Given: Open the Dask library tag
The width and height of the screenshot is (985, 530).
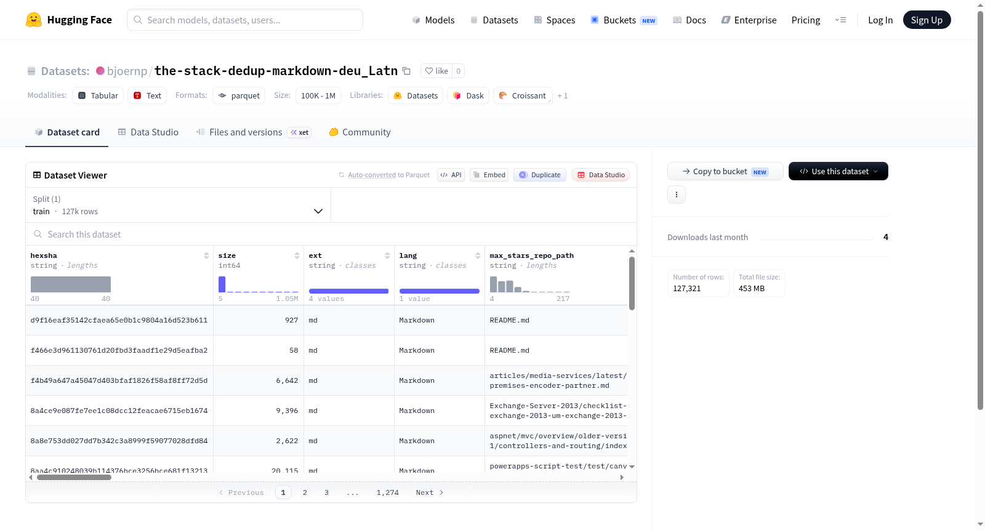Looking at the screenshot, I should coord(468,95).
